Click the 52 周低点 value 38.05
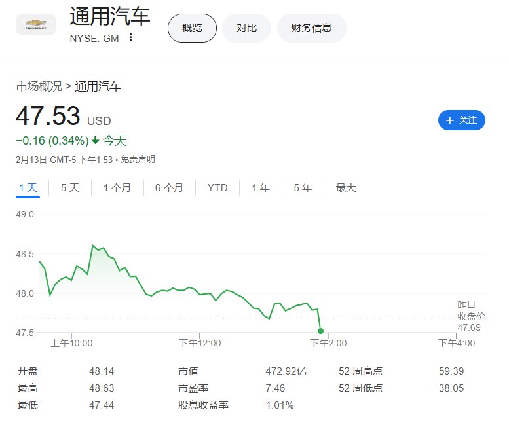This screenshot has height=423, width=509. point(451,388)
